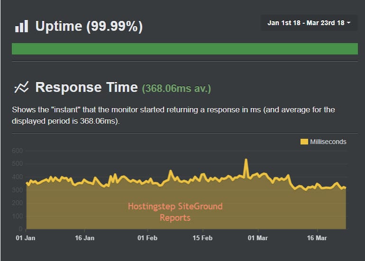365x261 pixels.
Task: Click the green uptime status bar
Action: pyautogui.click(x=185, y=49)
